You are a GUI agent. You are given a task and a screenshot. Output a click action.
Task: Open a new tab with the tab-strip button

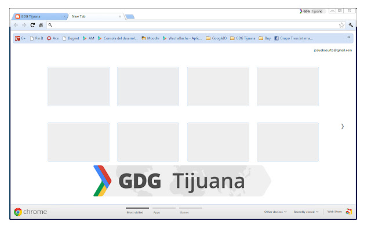pyautogui.click(x=130, y=17)
